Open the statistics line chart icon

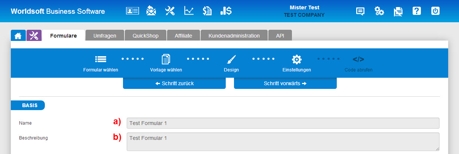(x=189, y=11)
